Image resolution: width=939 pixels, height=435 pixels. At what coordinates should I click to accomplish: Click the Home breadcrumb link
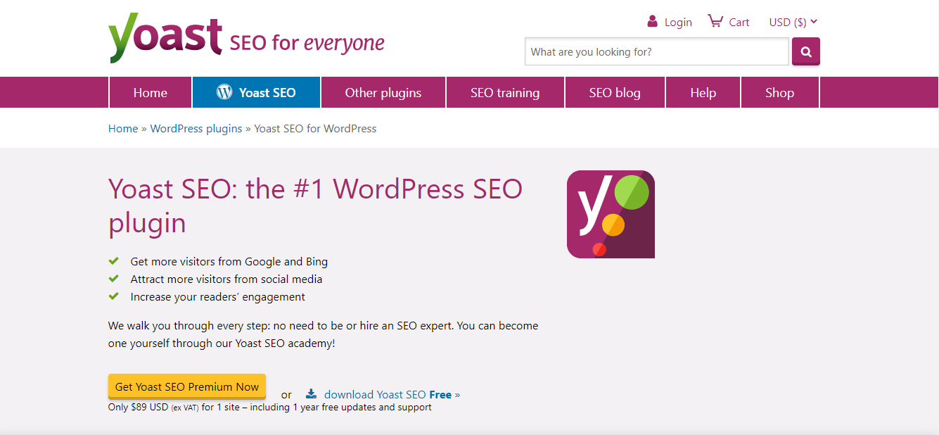123,128
